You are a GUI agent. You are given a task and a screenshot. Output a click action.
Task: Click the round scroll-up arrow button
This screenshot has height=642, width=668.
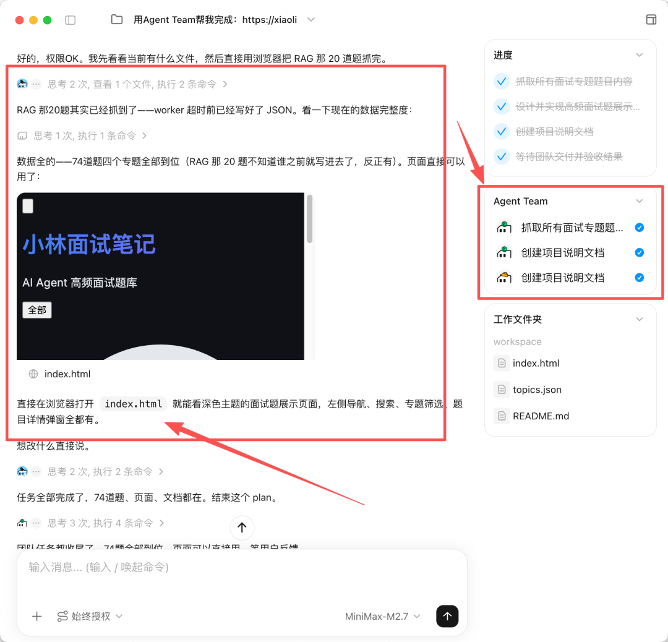tap(242, 528)
